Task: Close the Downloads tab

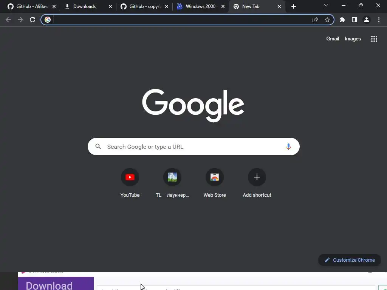Action: tap(110, 6)
